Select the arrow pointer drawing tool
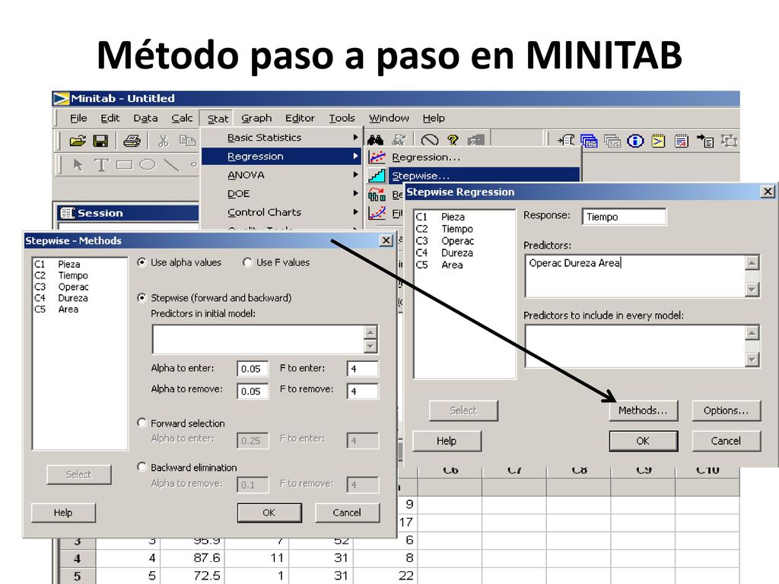The width and height of the screenshot is (779, 584). tap(78, 165)
